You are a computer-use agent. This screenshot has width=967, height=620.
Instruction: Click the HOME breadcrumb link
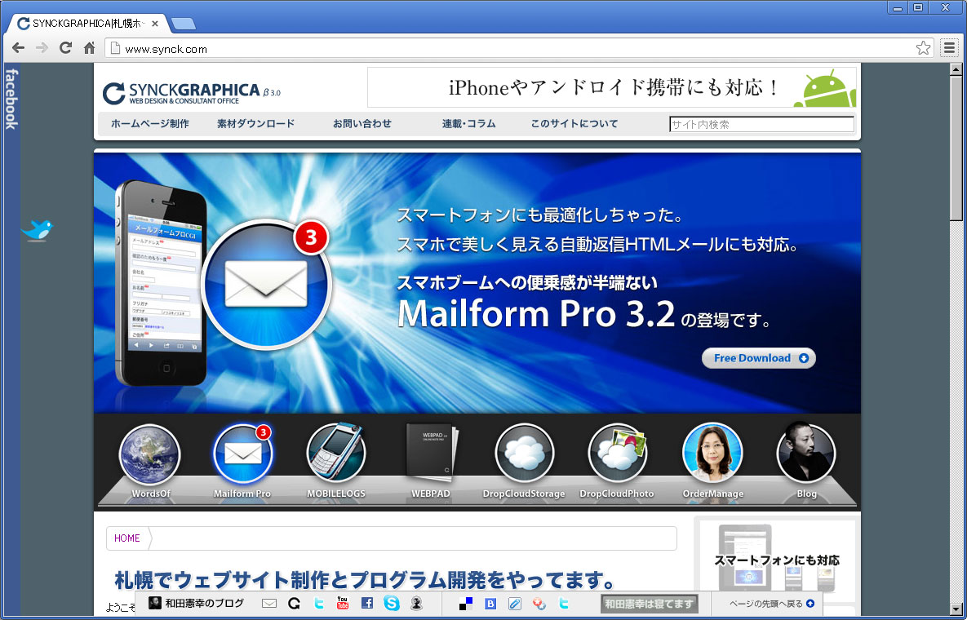tap(127, 538)
